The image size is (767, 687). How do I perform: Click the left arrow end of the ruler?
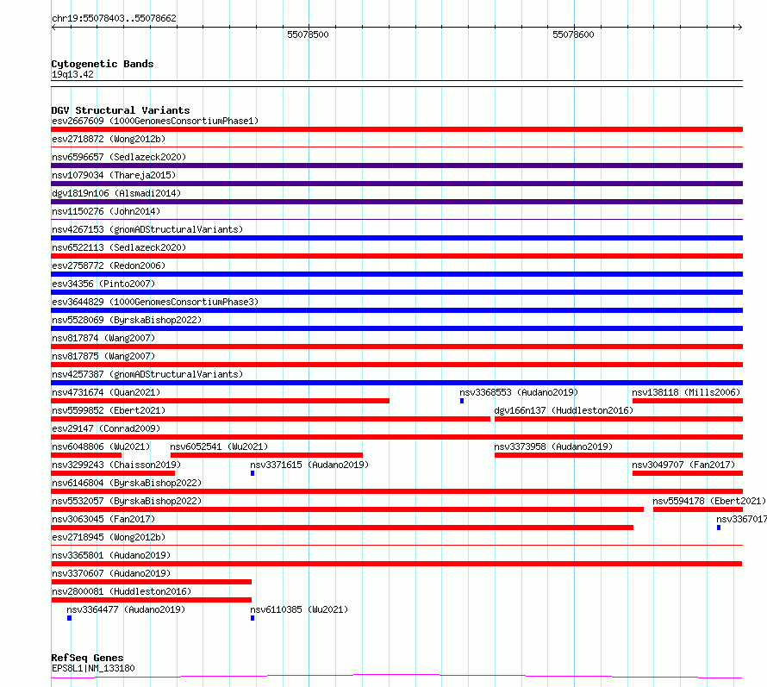(53, 28)
